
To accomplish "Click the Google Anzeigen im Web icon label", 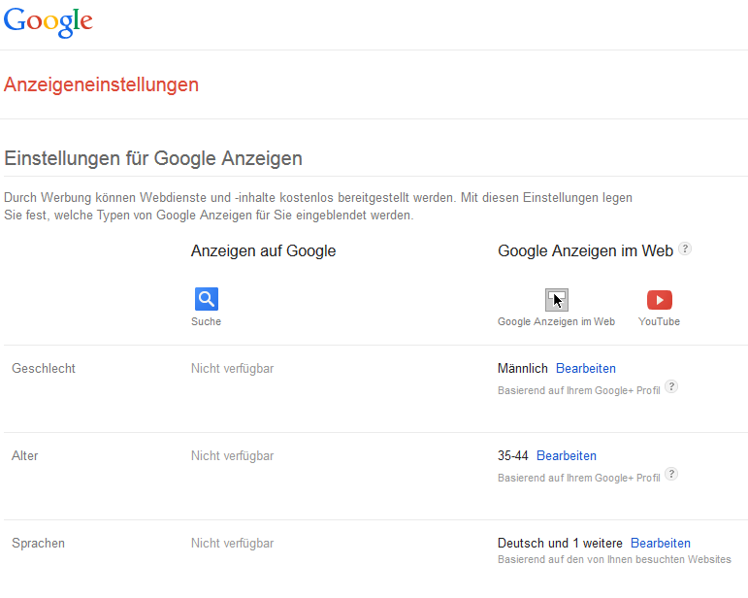I will [x=556, y=321].
